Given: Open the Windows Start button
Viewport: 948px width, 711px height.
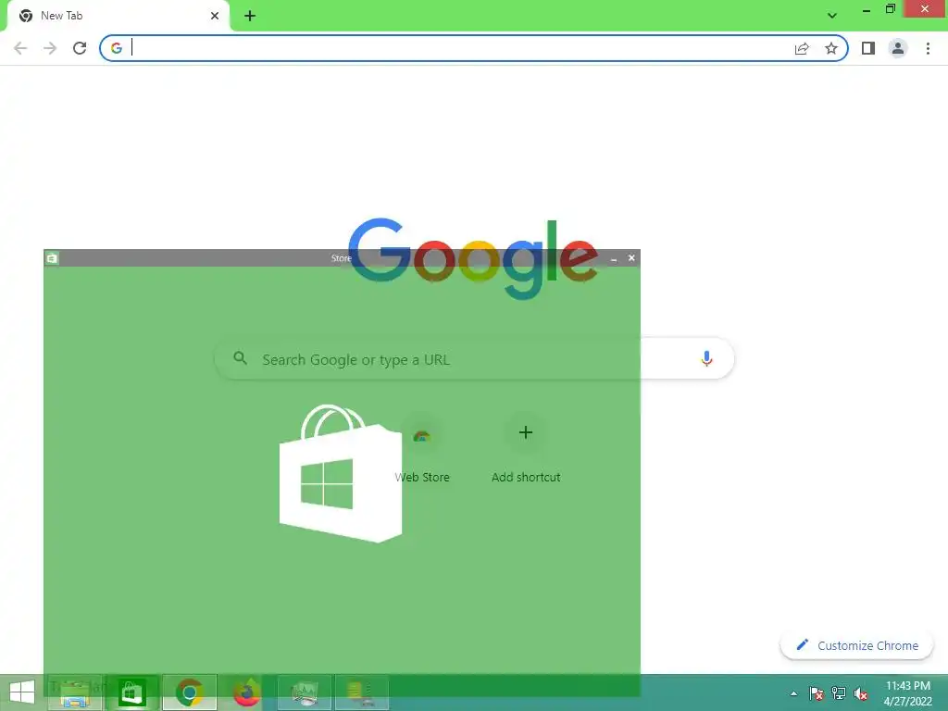Looking at the screenshot, I should (x=22, y=692).
